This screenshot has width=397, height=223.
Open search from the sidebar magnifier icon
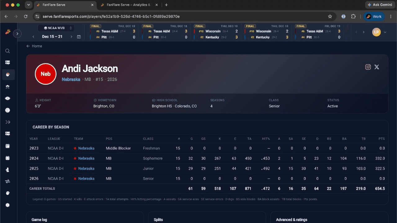(x=8, y=51)
